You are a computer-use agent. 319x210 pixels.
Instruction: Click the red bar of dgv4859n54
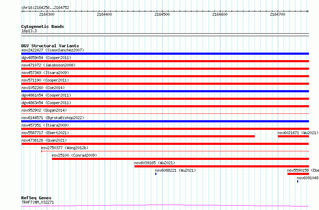click(x=165, y=61)
